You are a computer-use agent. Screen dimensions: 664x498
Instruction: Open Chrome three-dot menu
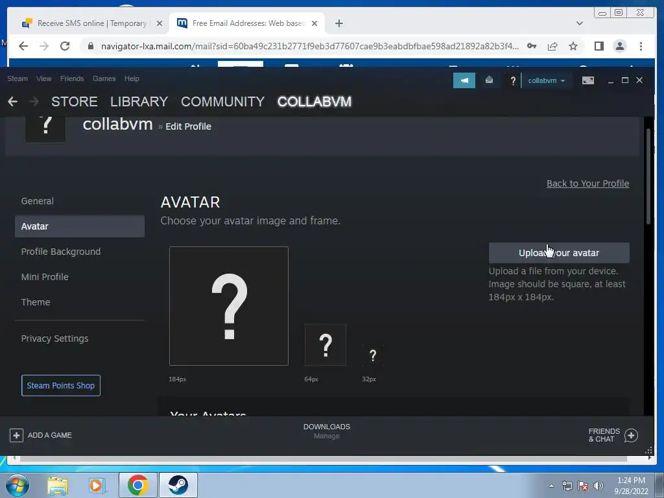click(641, 46)
